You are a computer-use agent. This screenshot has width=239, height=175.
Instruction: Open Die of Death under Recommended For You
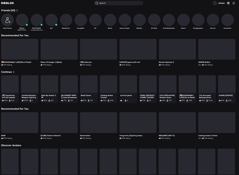tap(20, 52)
